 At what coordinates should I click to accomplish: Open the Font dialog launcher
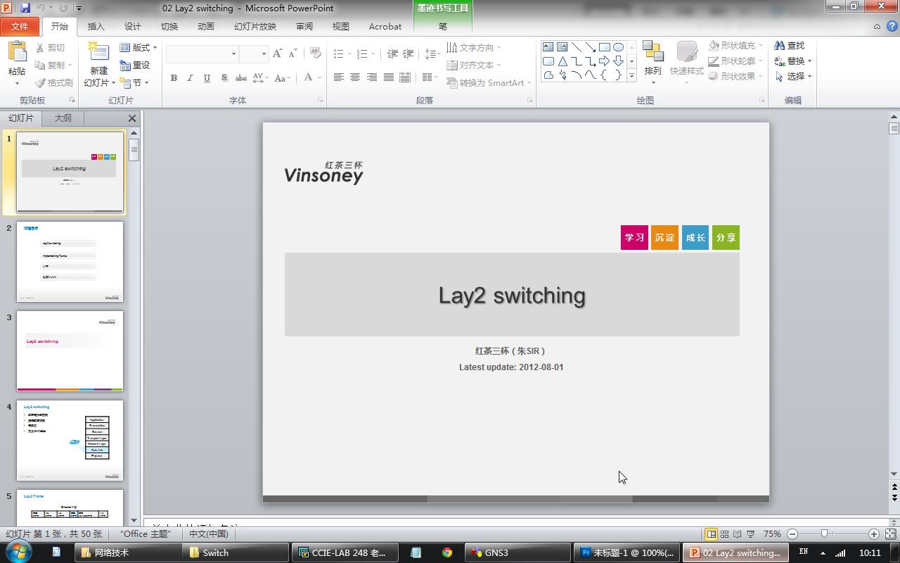point(320,101)
